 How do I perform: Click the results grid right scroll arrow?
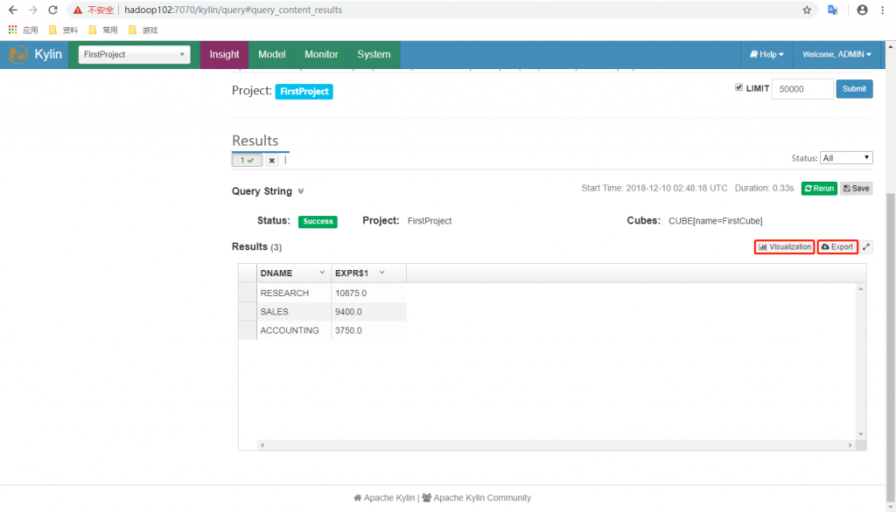[850, 446]
